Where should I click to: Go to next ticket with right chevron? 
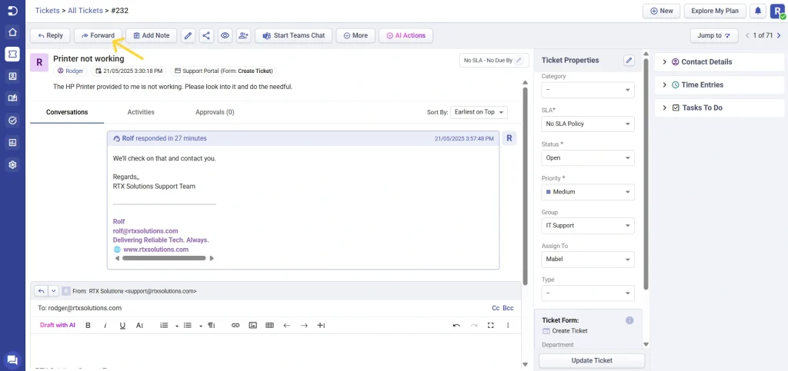point(779,35)
